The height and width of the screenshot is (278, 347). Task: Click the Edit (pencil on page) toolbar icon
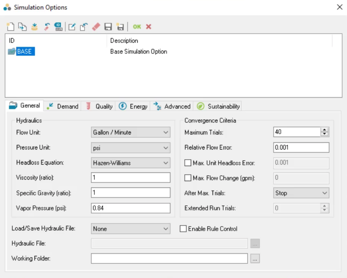click(72, 27)
